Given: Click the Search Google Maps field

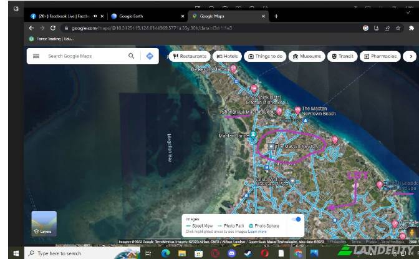Looking at the screenshot, I should point(84,56).
